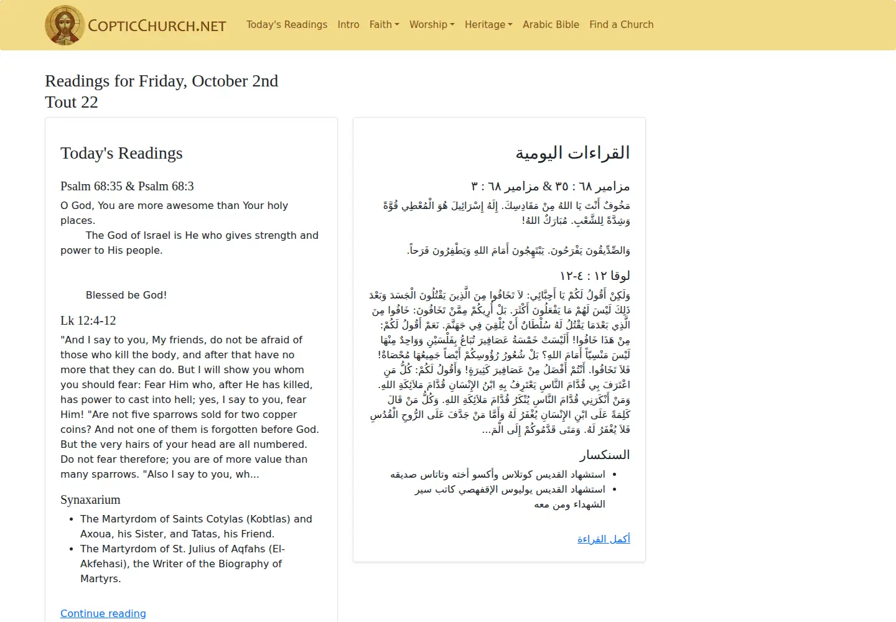Click the Martyrdom of Saints Cotylas list item
The width and height of the screenshot is (896, 622).
point(196,526)
